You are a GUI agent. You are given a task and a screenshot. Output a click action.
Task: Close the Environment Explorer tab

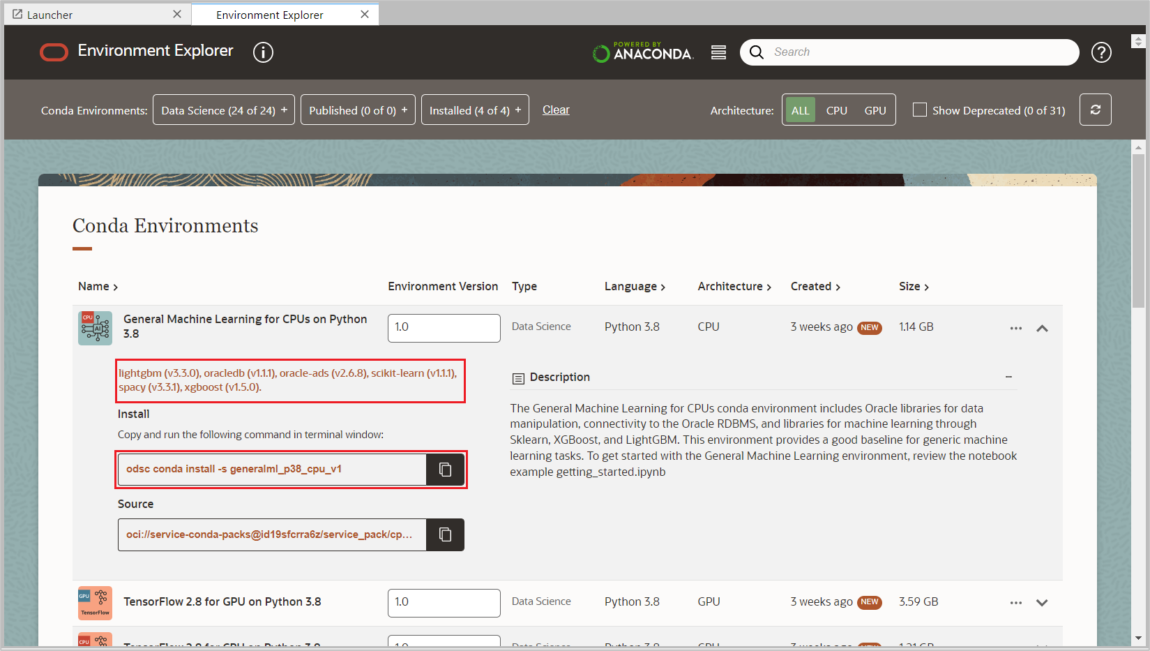click(x=365, y=14)
